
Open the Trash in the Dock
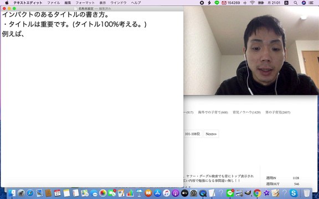(306, 193)
